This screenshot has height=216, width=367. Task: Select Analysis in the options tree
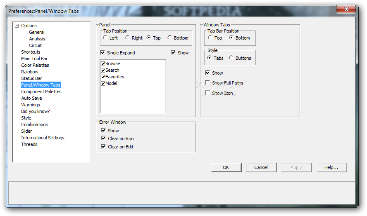(37, 39)
